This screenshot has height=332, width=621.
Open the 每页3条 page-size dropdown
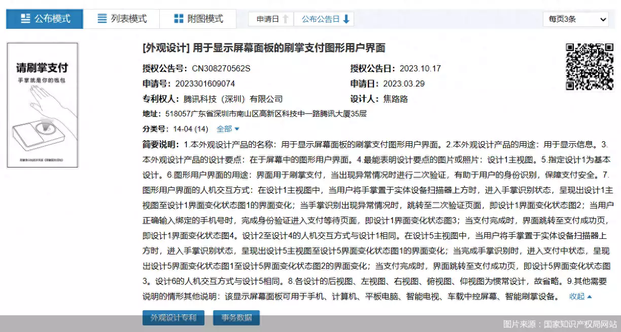point(575,19)
